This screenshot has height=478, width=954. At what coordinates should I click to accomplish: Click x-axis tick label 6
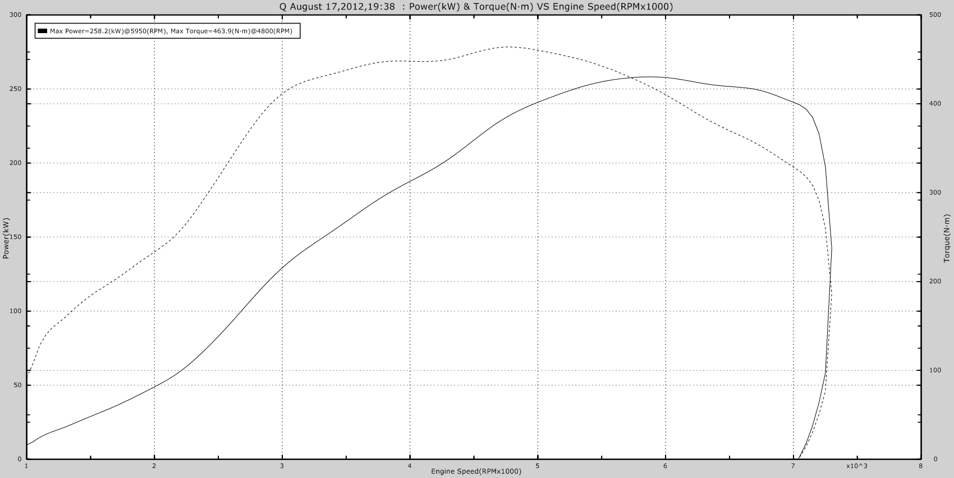[x=666, y=466]
